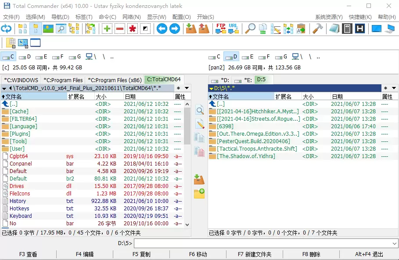Open the FTP connect icon
The width and height of the screenshot is (399, 260).
coord(221,29)
